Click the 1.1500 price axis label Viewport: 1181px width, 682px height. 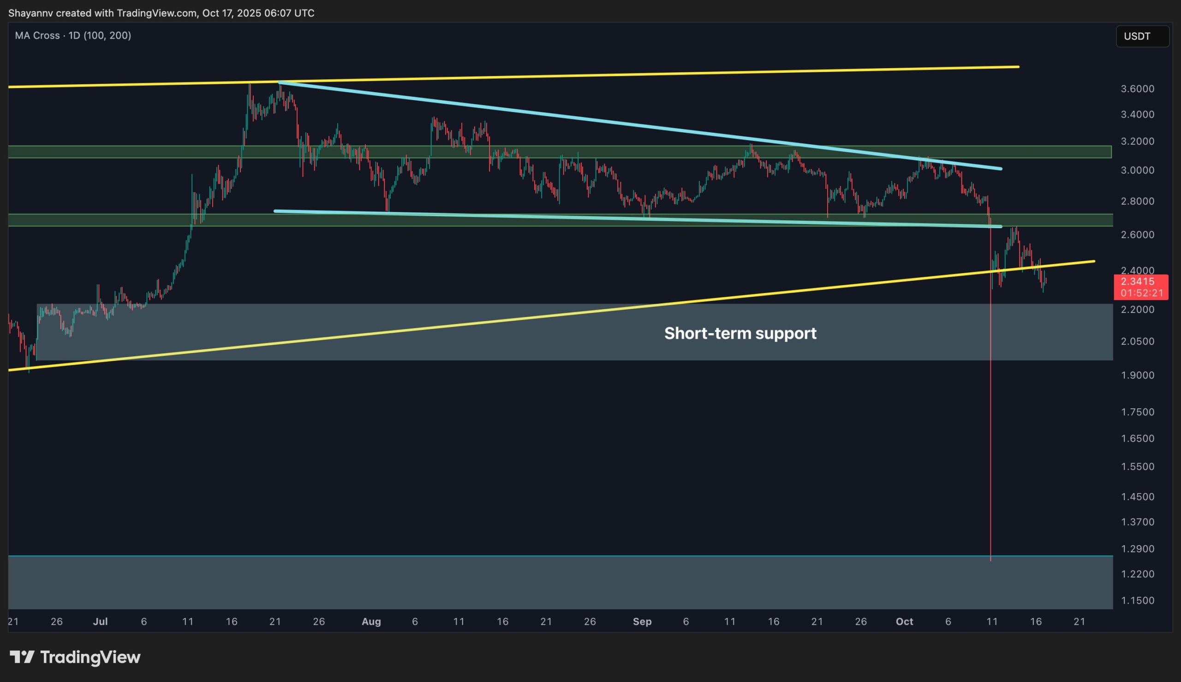point(1137,600)
